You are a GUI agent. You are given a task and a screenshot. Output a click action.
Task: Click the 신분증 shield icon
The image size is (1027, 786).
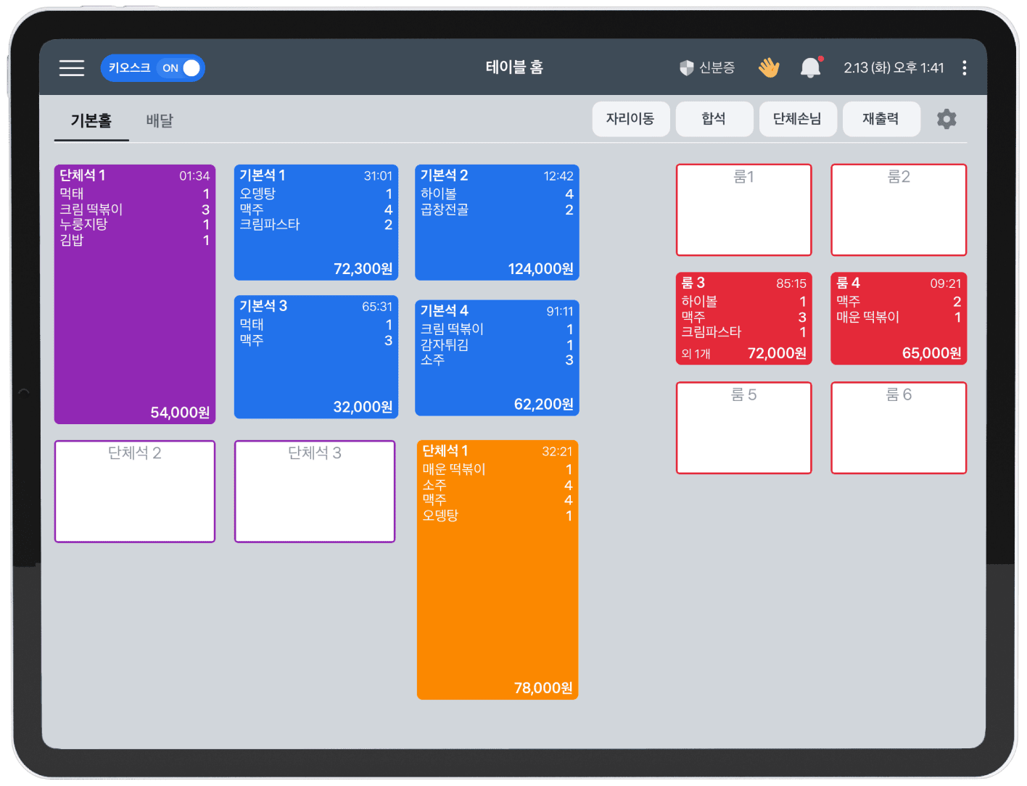[686, 68]
